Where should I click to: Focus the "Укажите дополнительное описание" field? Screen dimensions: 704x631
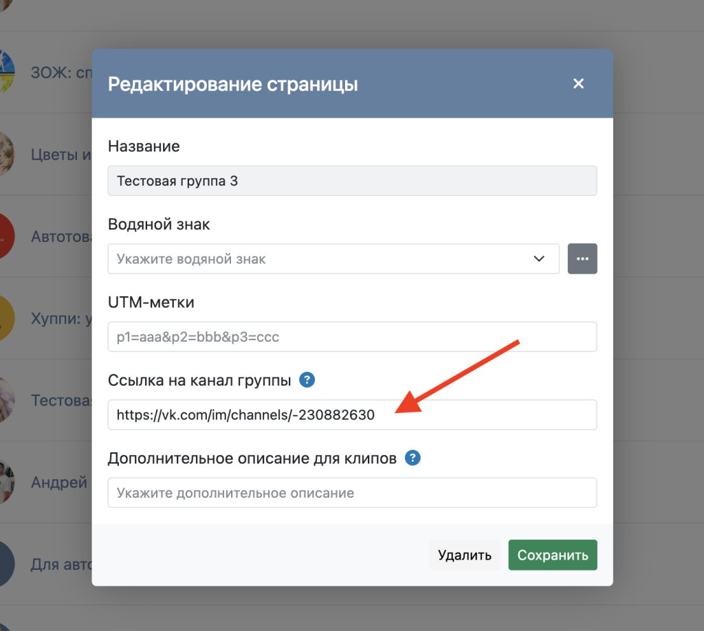point(352,493)
